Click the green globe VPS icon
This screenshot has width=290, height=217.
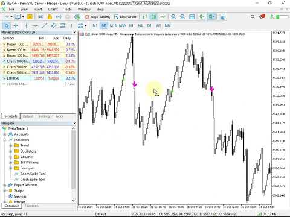[77, 17]
